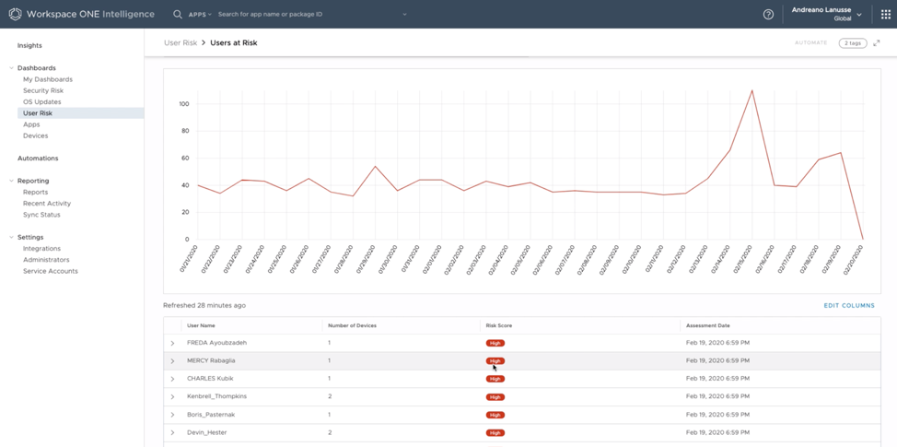Open the Andreano Lanusse account menu
This screenshot has width=897, height=447.
[826, 14]
